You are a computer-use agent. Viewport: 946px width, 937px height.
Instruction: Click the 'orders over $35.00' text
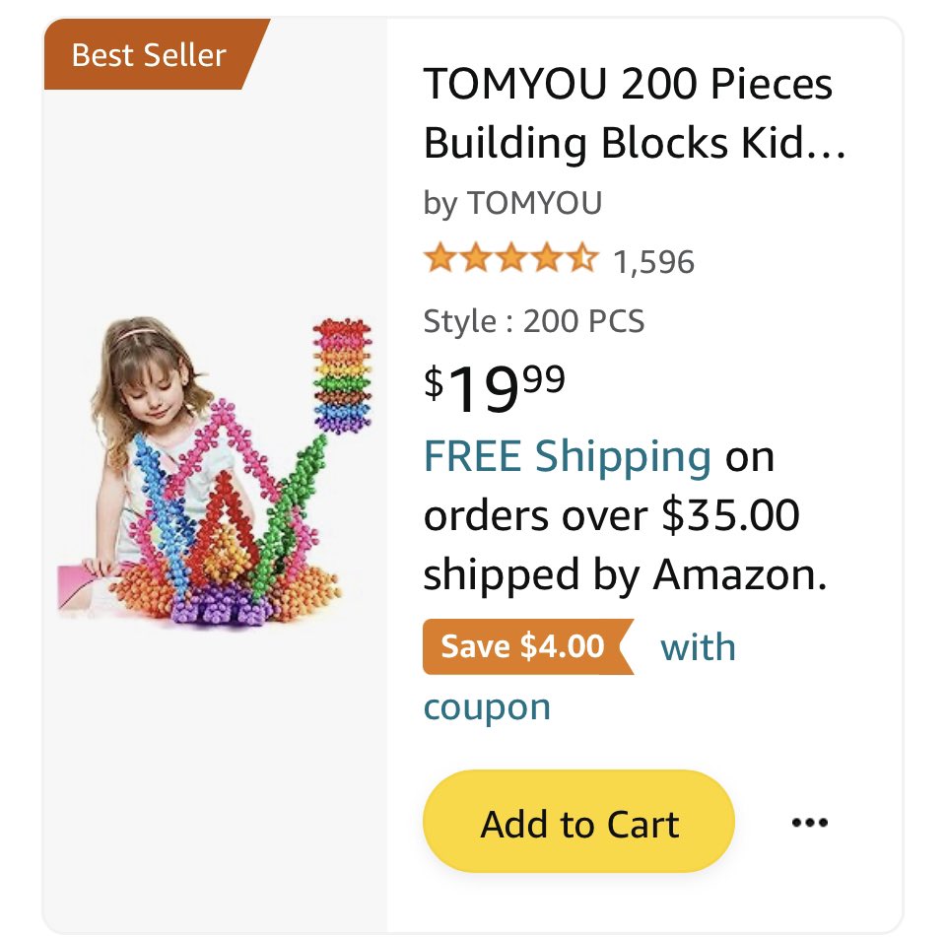(611, 516)
